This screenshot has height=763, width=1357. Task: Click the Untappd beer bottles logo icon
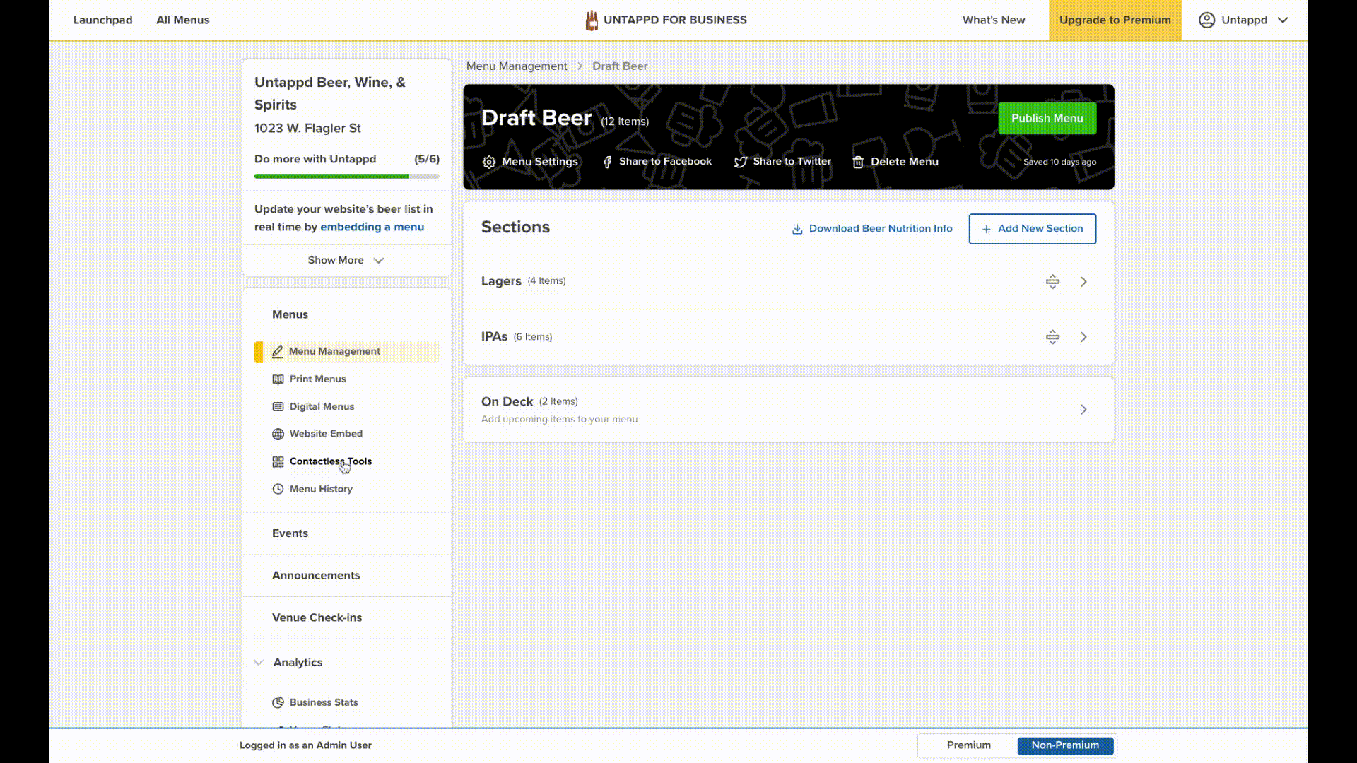coord(592,20)
